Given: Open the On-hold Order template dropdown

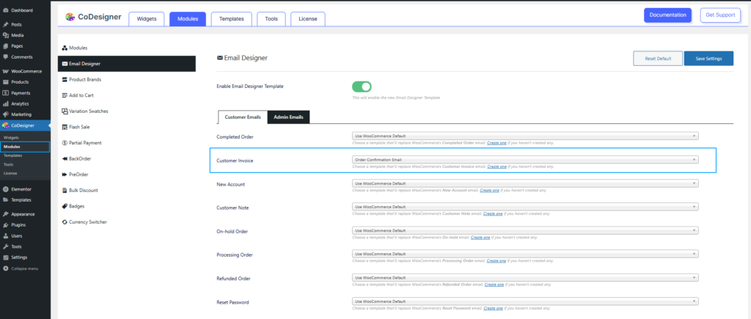Looking at the screenshot, I should pyautogui.click(x=525, y=230).
